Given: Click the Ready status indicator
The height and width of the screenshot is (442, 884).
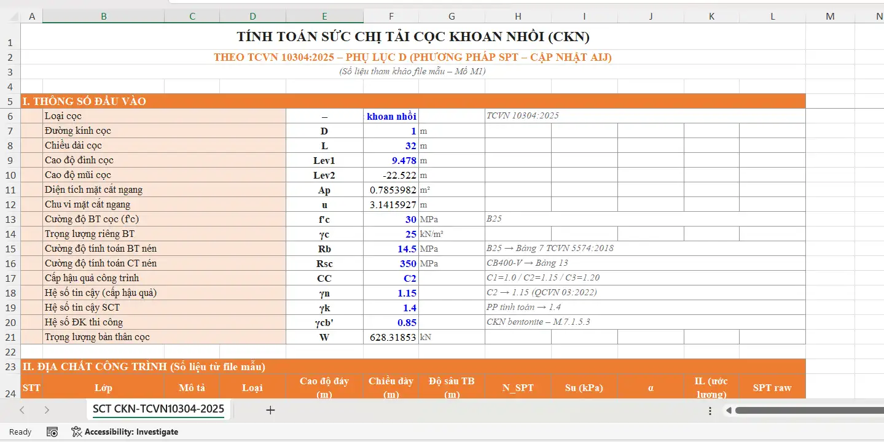Looking at the screenshot, I should tap(20, 432).
